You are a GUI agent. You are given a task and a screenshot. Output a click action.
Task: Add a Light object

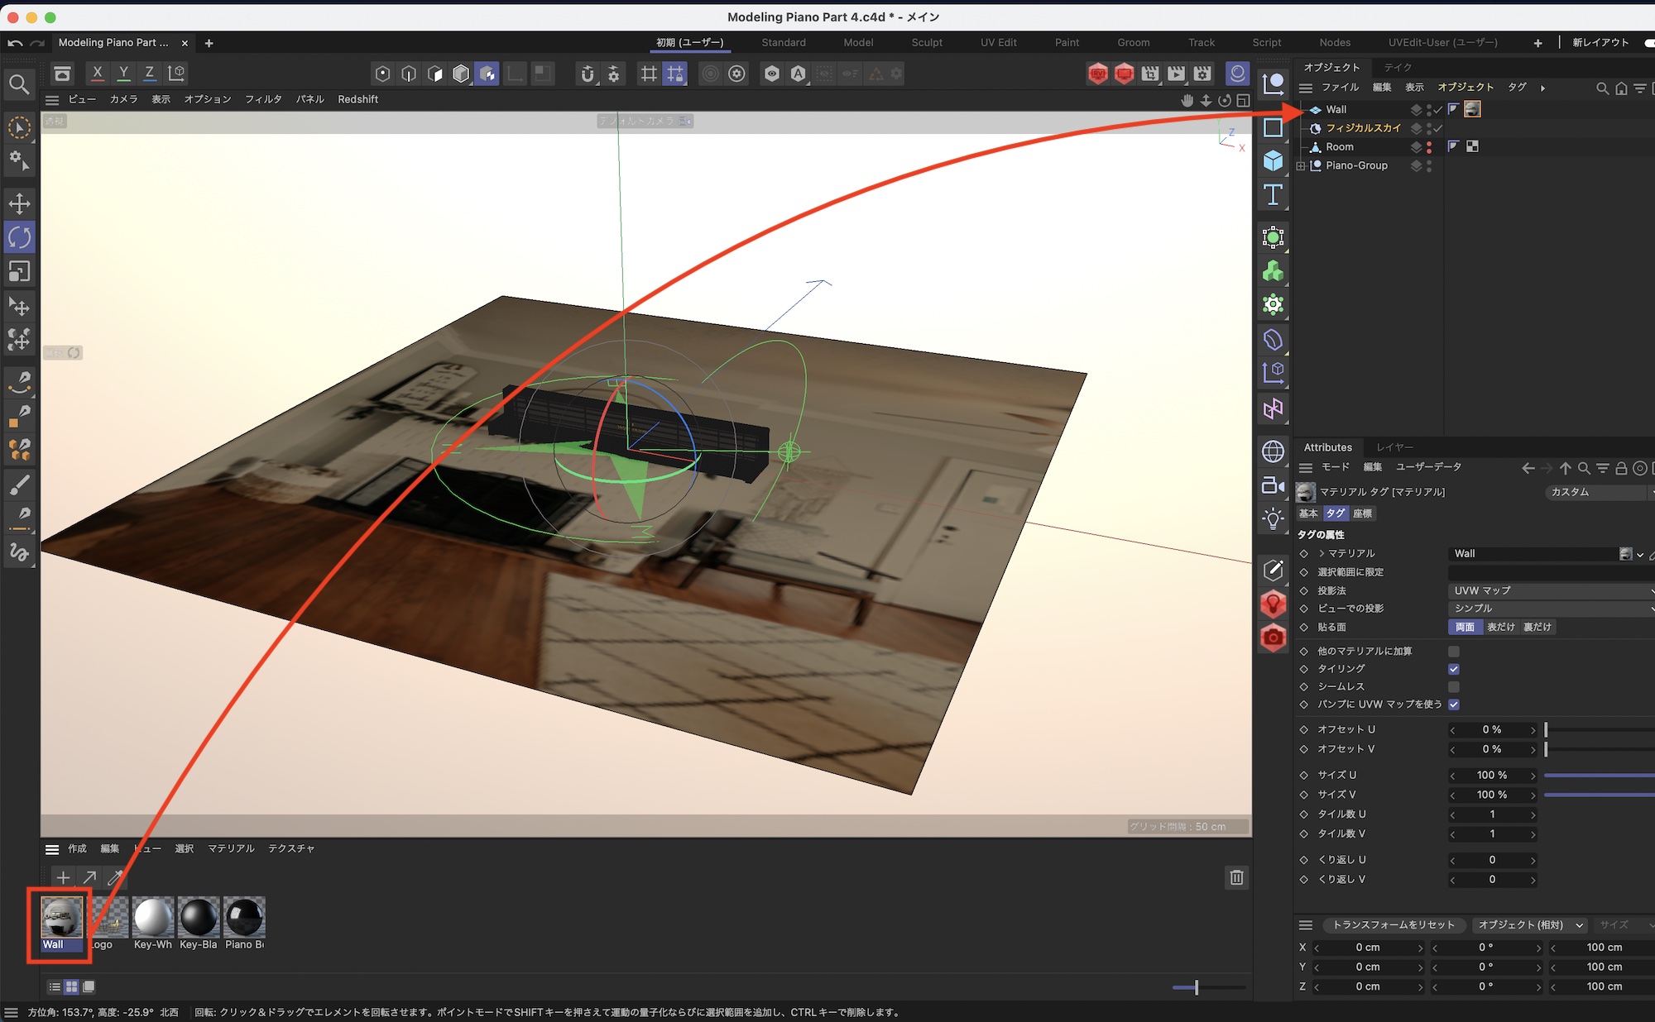pyautogui.click(x=1273, y=519)
